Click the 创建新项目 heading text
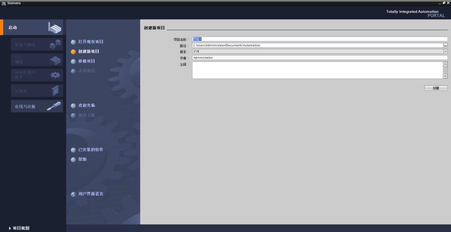451x232 pixels. click(x=155, y=28)
